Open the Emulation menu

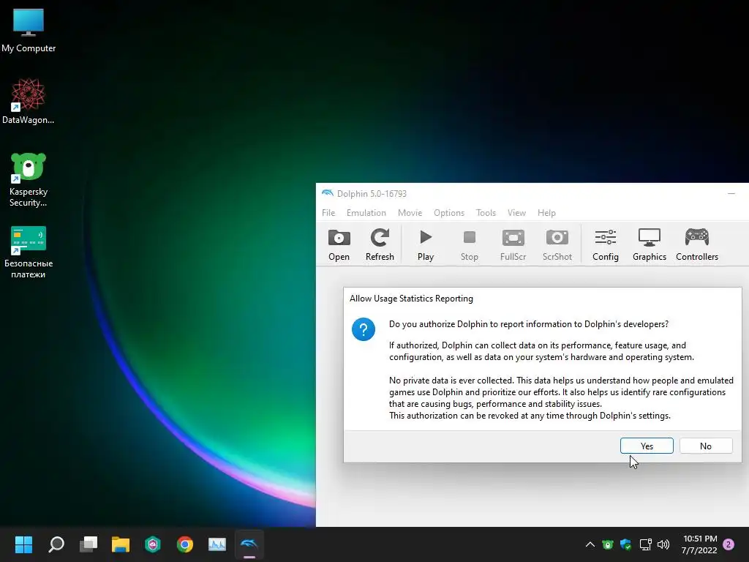click(366, 213)
